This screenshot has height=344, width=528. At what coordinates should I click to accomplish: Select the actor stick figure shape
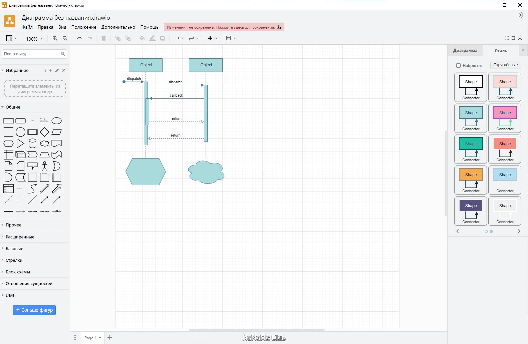coord(44,166)
